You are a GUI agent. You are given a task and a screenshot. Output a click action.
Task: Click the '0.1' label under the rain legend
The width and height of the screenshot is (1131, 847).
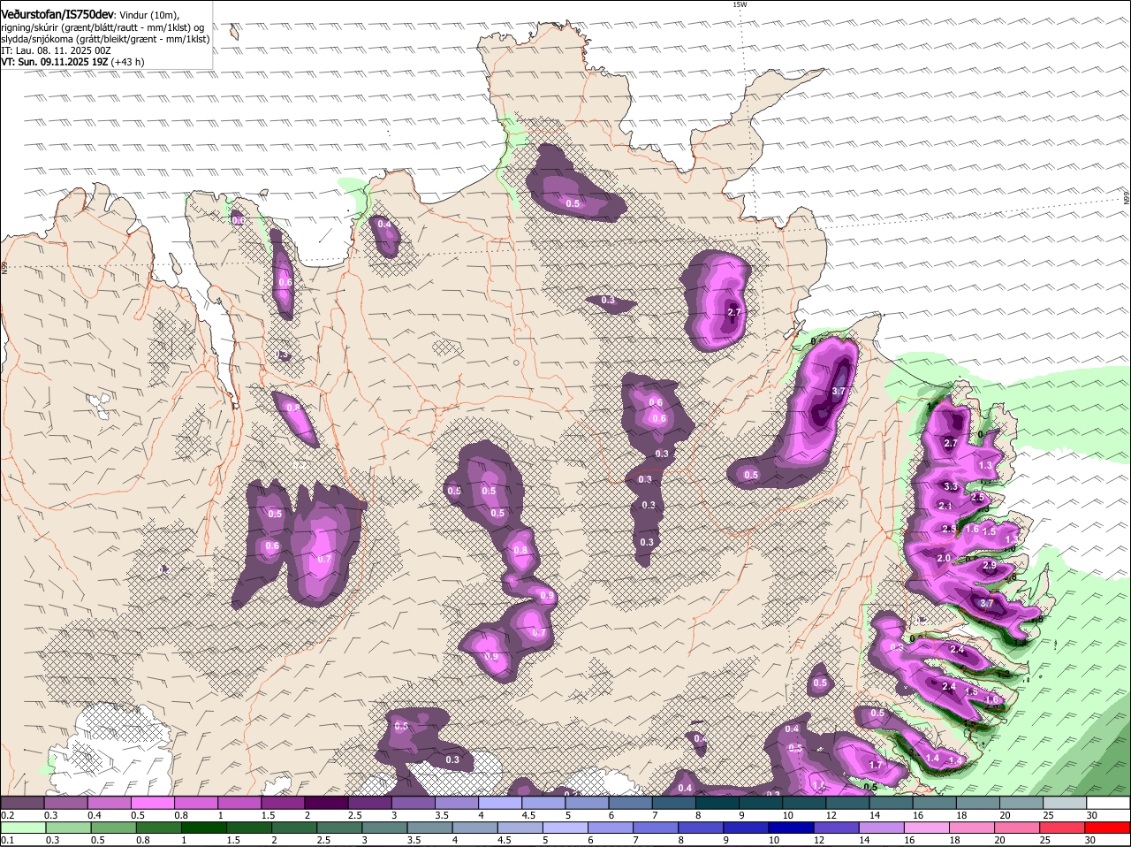pyautogui.click(x=8, y=840)
